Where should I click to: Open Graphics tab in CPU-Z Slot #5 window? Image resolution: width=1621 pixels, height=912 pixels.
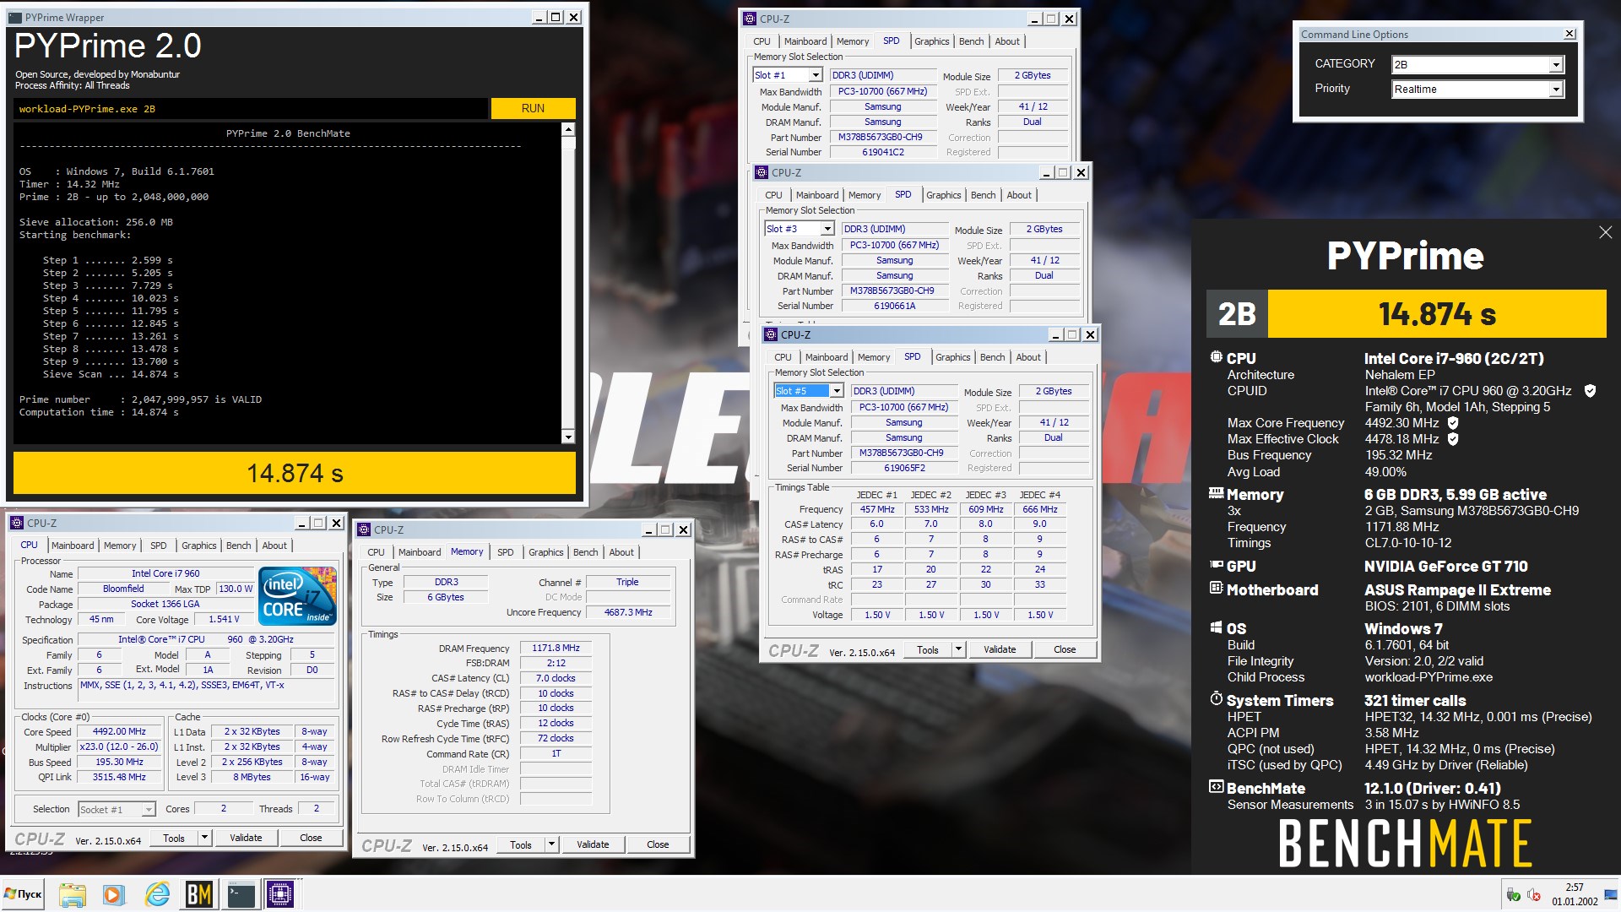[952, 357]
